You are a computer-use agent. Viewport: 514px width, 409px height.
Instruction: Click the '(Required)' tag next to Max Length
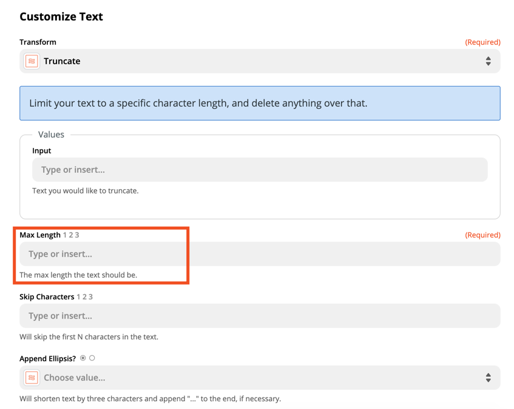[482, 235]
